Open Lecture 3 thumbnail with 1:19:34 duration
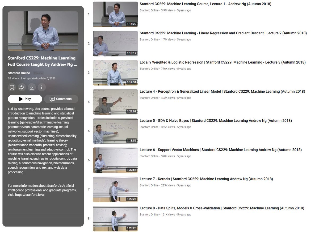 [x=115, y=73]
